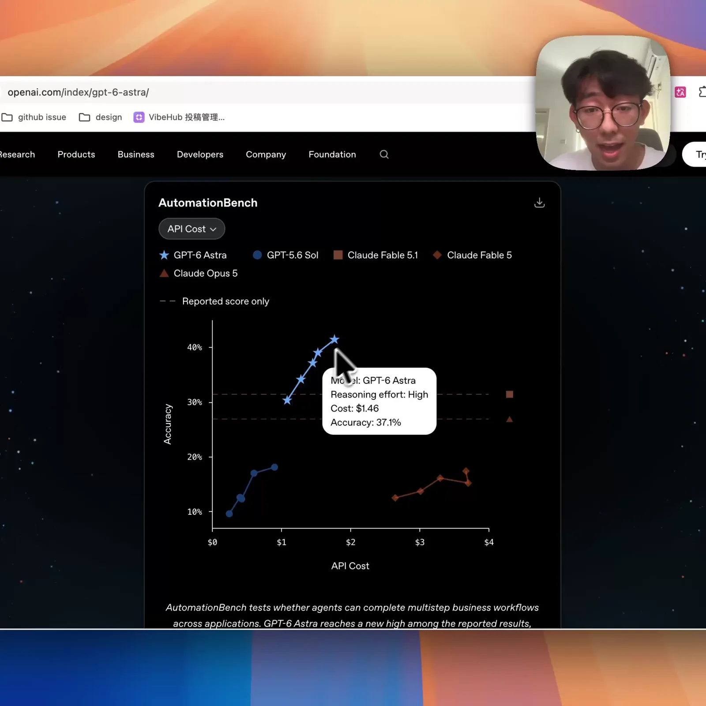The height and width of the screenshot is (706, 706).
Task: Click the $2 x-axis tick label
Action: (x=350, y=542)
